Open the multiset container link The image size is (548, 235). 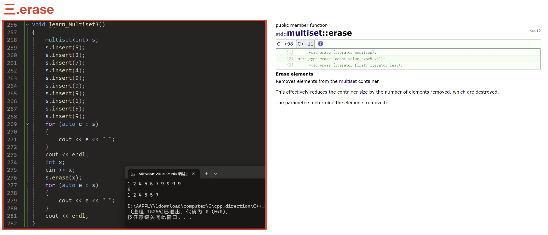[x=348, y=81]
